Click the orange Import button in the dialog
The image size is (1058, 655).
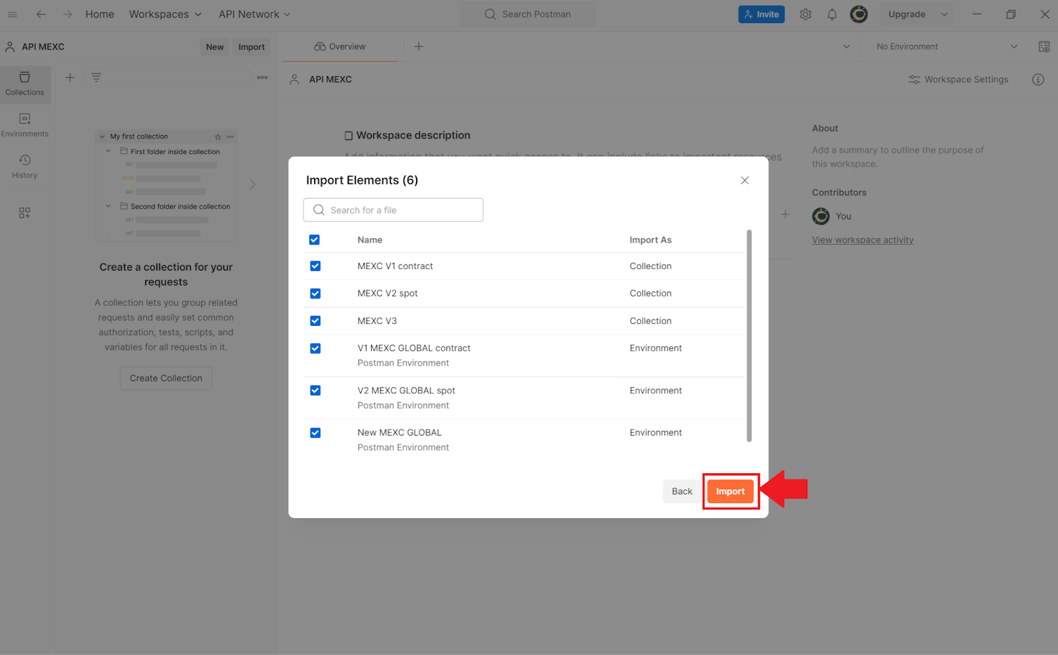(730, 491)
